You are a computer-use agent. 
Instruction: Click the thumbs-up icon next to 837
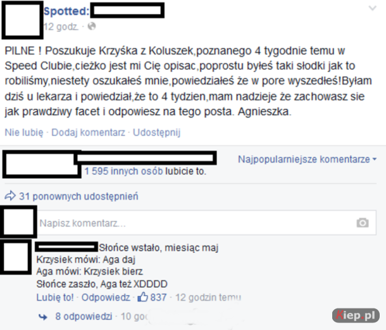point(143,297)
